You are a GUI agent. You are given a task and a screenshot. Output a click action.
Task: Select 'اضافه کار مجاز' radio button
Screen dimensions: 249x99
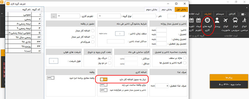(93, 31)
